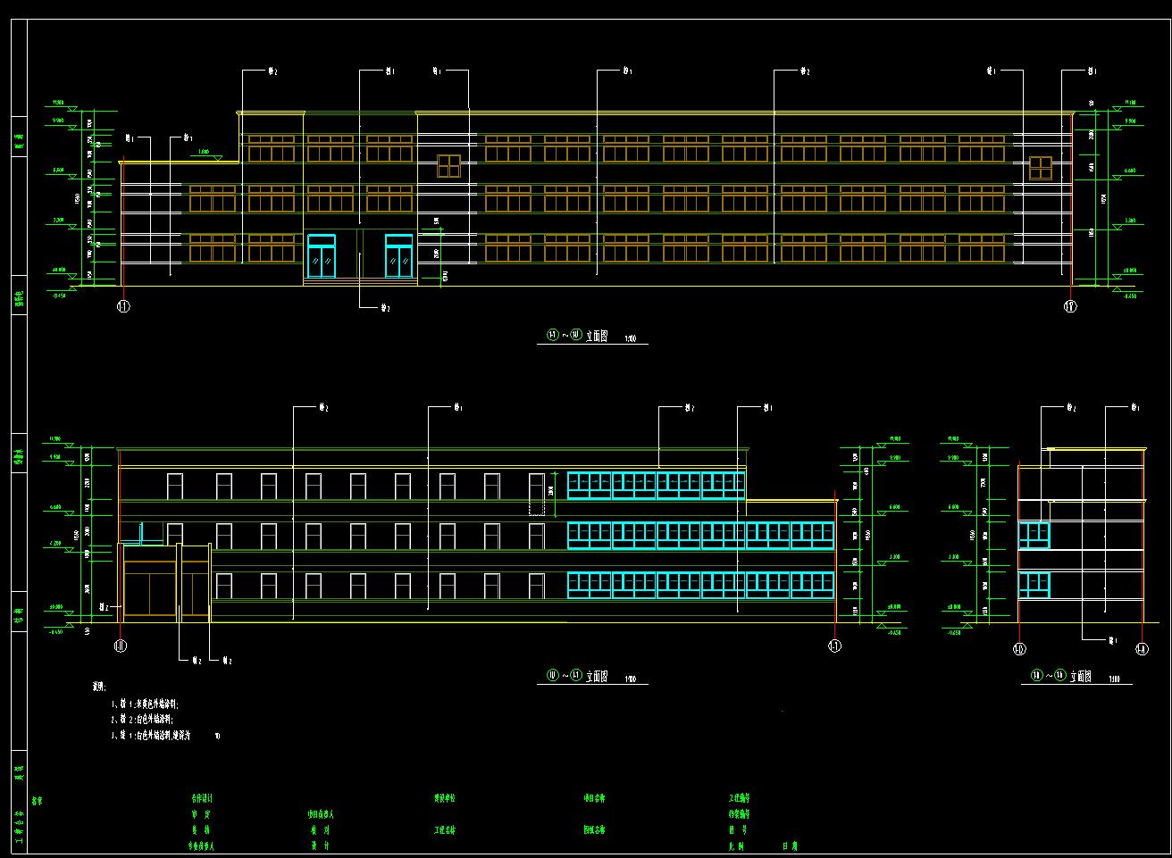The width and height of the screenshot is (1172, 858).
Task: Select the right axis bubble under middle elevation
Action: click(x=834, y=646)
